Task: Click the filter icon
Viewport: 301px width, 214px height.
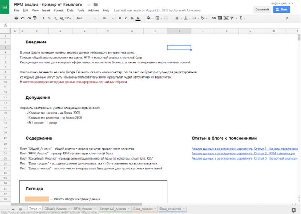Action: pos(232,18)
